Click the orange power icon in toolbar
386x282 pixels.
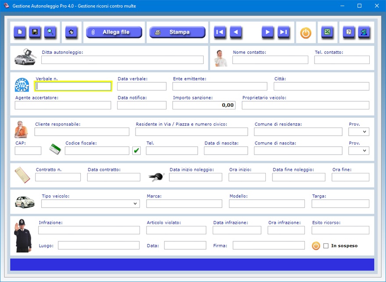coord(306,33)
